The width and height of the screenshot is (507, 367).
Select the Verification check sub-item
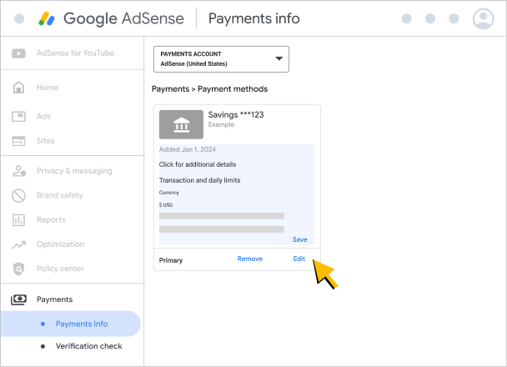pyautogui.click(x=89, y=346)
